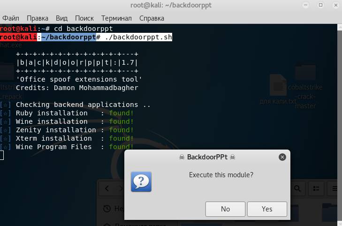Open the Вид menu
Image resolution: width=342 pixels, height=226 pixels.
(x=61, y=18)
